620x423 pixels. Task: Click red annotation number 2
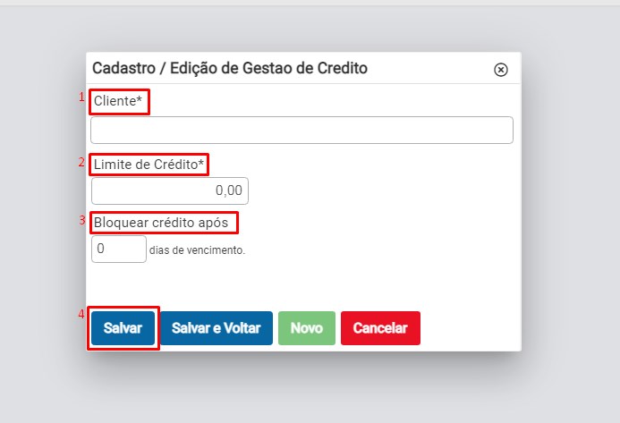(x=81, y=162)
